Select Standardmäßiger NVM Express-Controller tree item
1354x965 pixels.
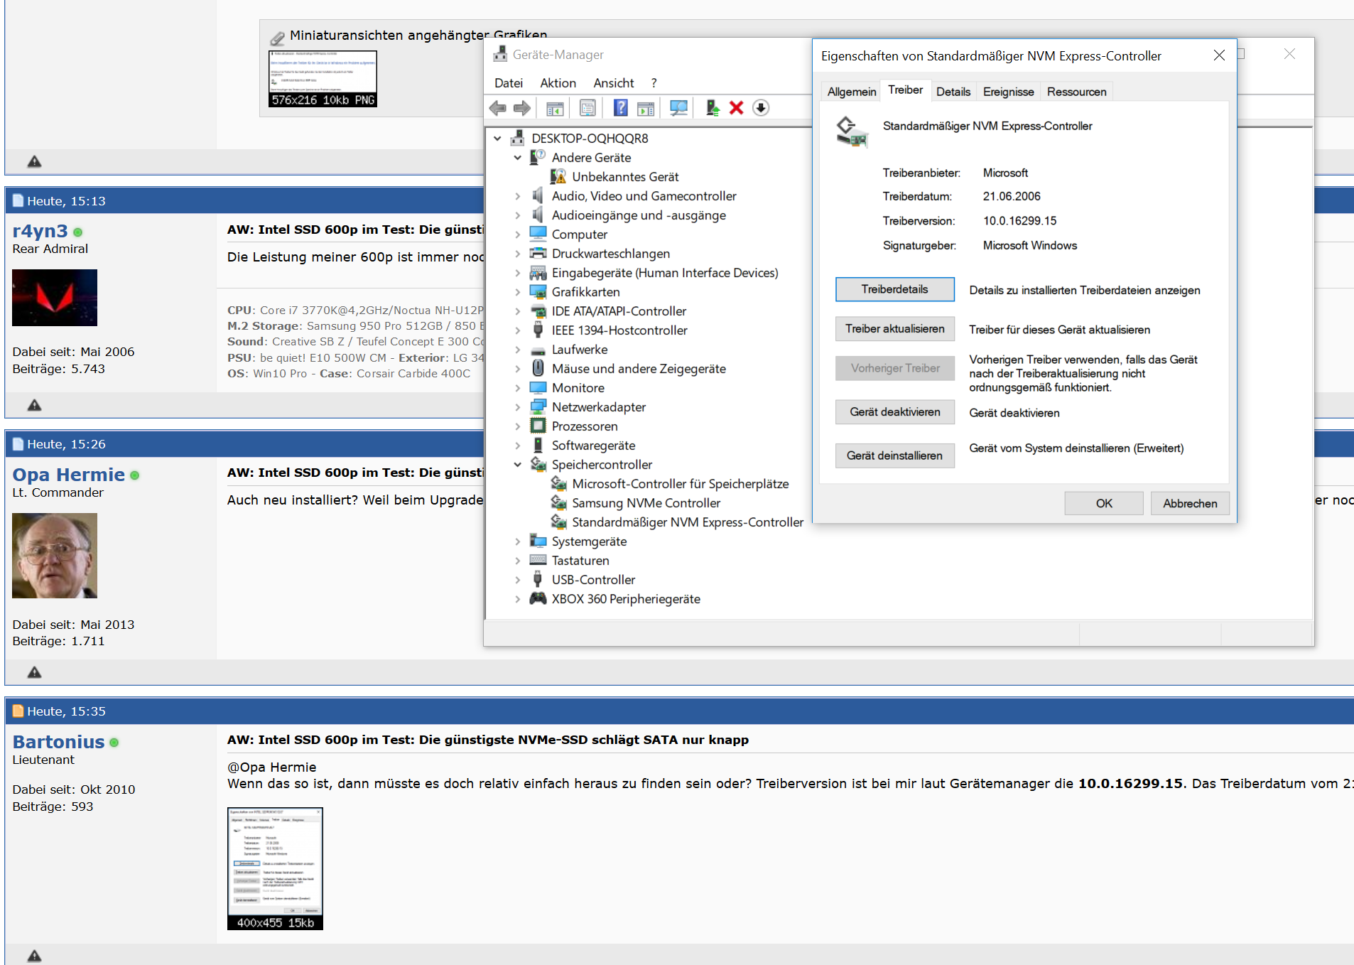click(x=688, y=522)
